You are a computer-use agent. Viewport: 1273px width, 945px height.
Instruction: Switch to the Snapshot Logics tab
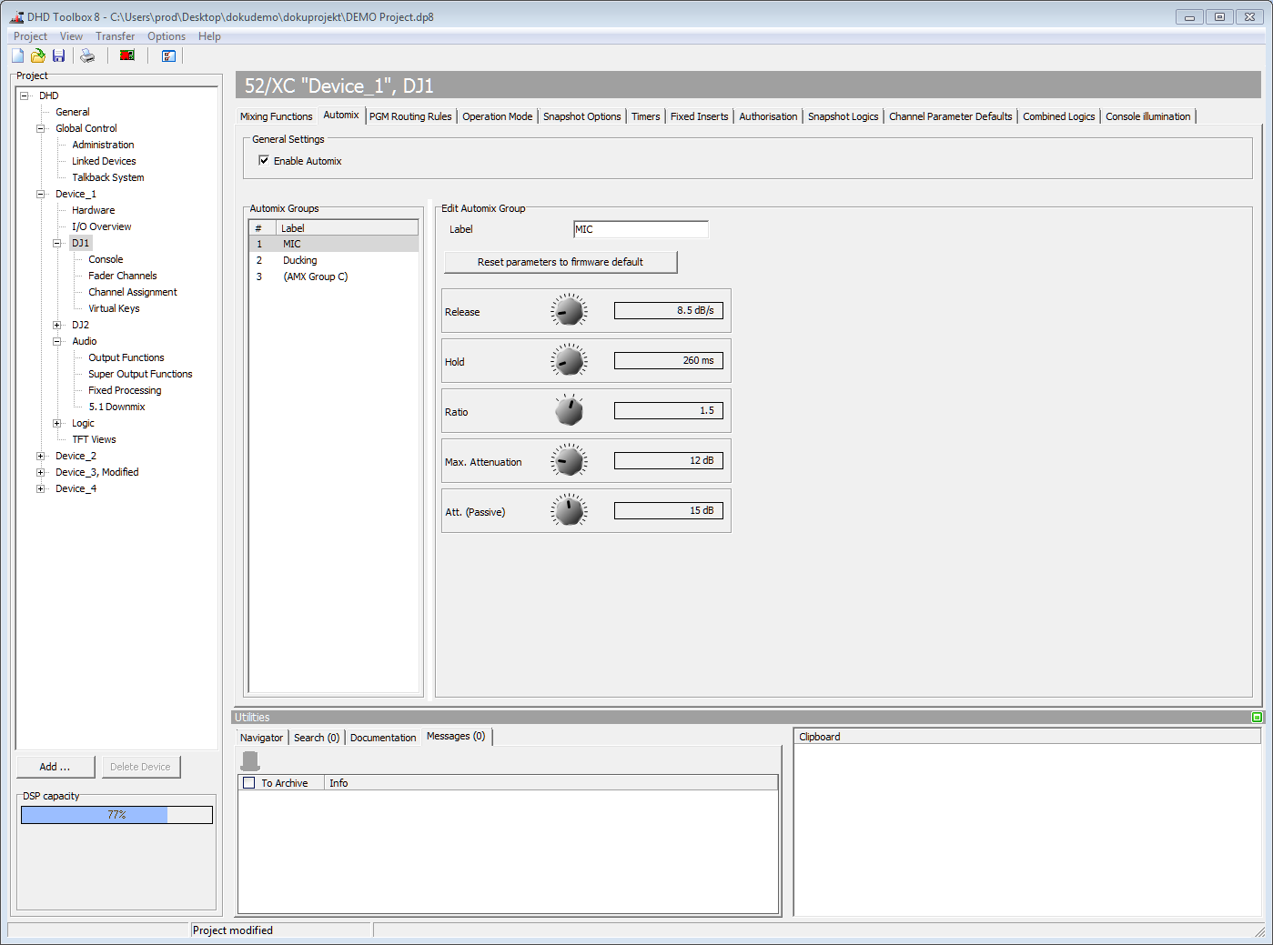[x=842, y=116]
